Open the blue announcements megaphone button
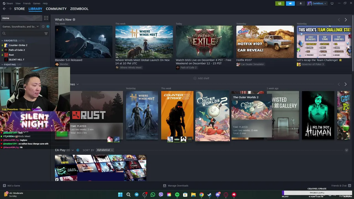Screen dimensions: 354x199 (x=290, y=3)
